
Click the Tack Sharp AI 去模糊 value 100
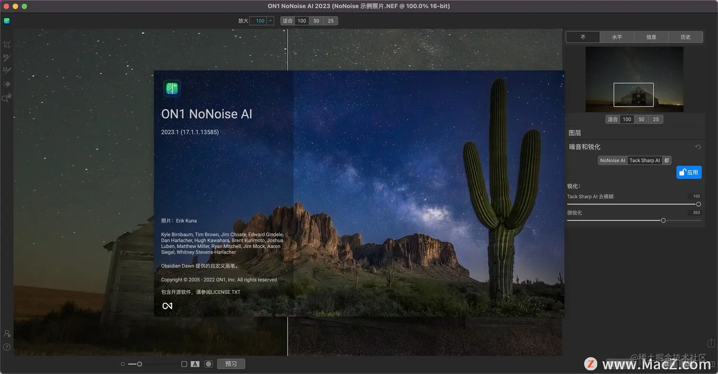tap(696, 196)
